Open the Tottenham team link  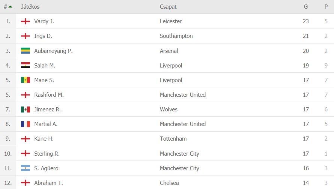173,139
